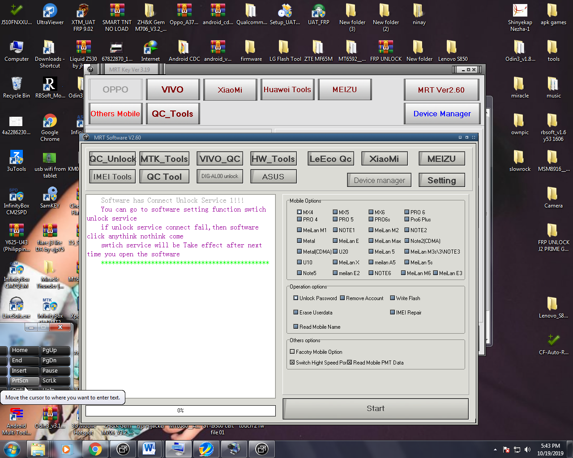Open Chrome from the taskbar
Viewport: 573px width, 458px height.
point(95,449)
